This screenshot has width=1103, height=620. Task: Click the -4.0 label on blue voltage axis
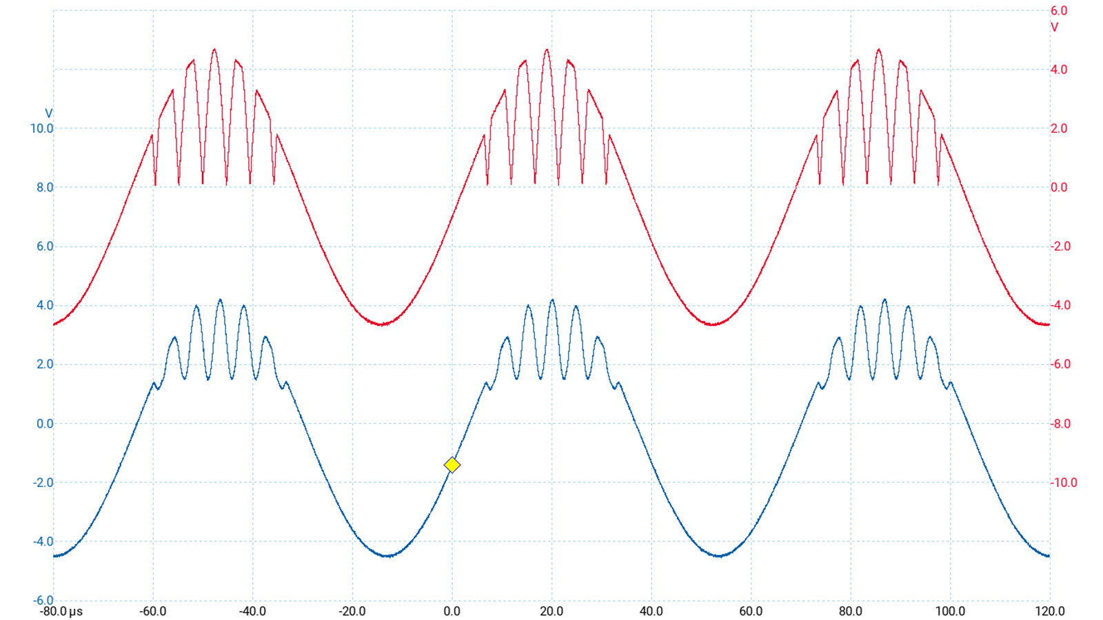tap(43, 542)
